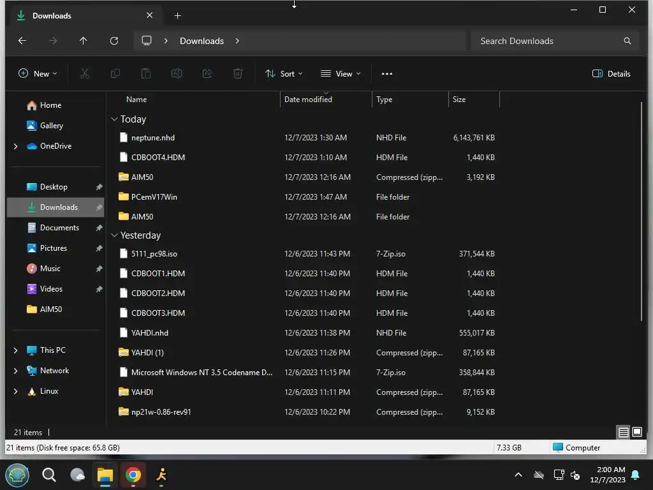Screen dimensions: 653x490
Task: Sort by Date modified column
Action: click(308, 100)
